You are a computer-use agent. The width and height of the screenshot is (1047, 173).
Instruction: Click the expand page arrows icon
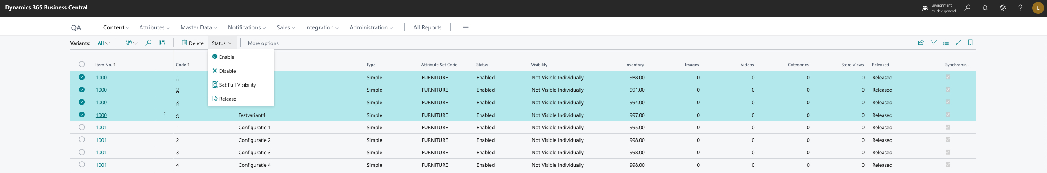click(x=958, y=43)
